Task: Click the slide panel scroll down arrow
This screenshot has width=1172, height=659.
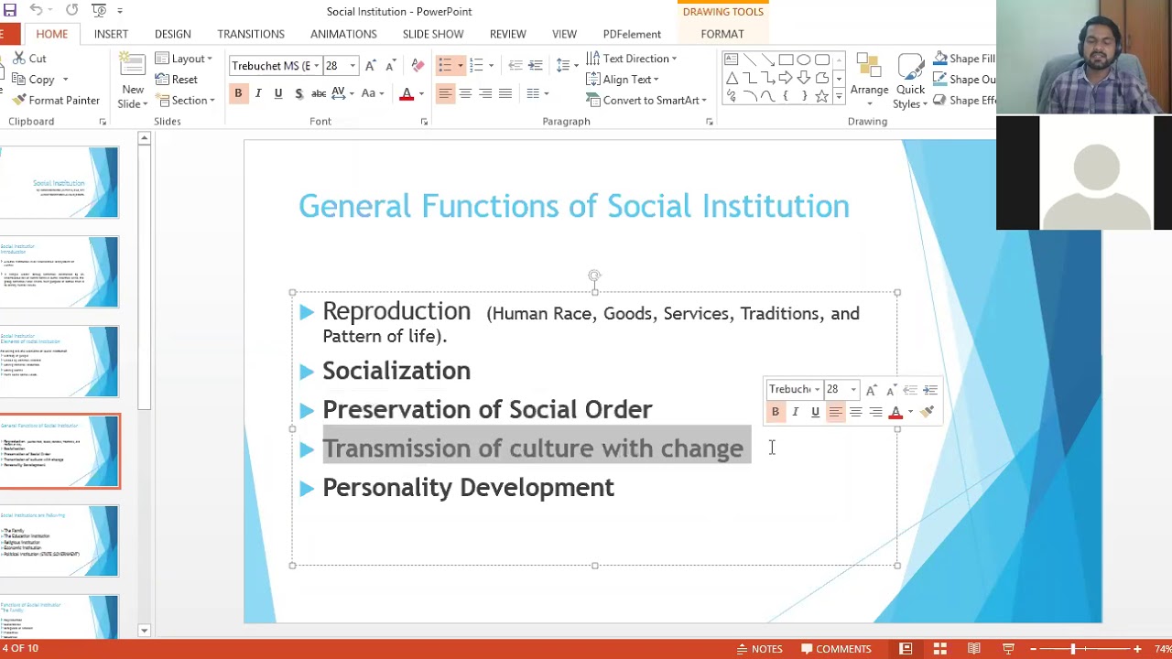Action: click(x=144, y=631)
